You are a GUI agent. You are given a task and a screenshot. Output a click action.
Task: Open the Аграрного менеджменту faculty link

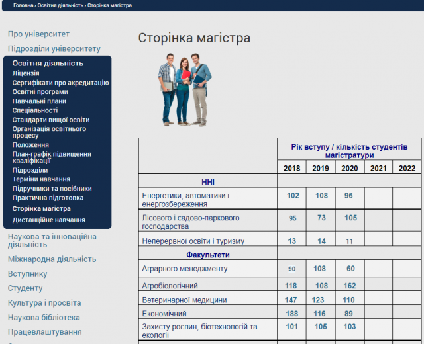[185, 269]
